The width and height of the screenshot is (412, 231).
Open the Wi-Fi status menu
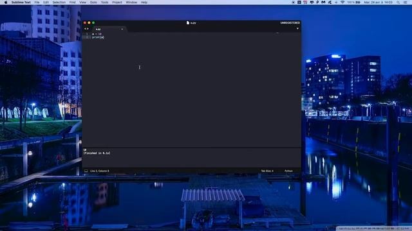click(342, 3)
